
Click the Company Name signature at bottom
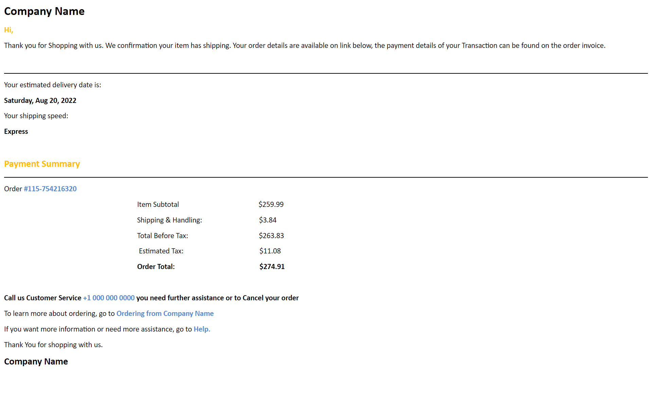[x=36, y=361]
